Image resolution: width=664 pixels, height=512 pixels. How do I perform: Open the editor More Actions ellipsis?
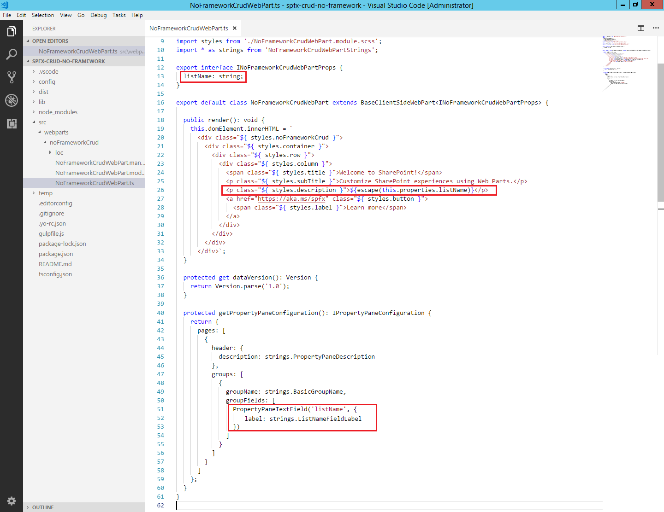pyautogui.click(x=656, y=28)
